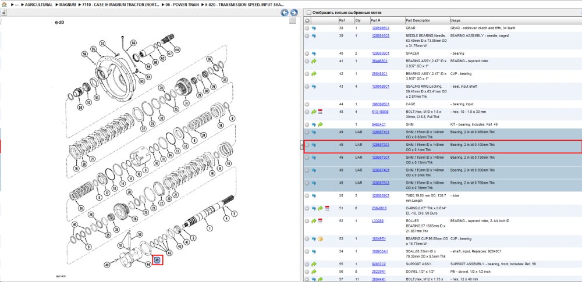The width and height of the screenshot is (582, 282).
Task: Open part number link 1285985C1
Action: (x=381, y=28)
